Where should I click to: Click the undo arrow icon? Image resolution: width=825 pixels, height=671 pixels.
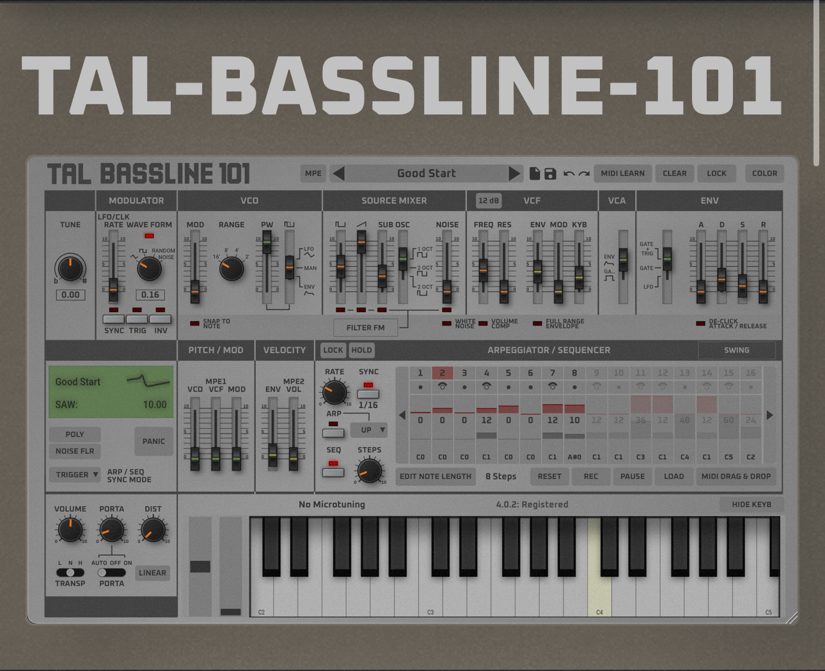(569, 173)
